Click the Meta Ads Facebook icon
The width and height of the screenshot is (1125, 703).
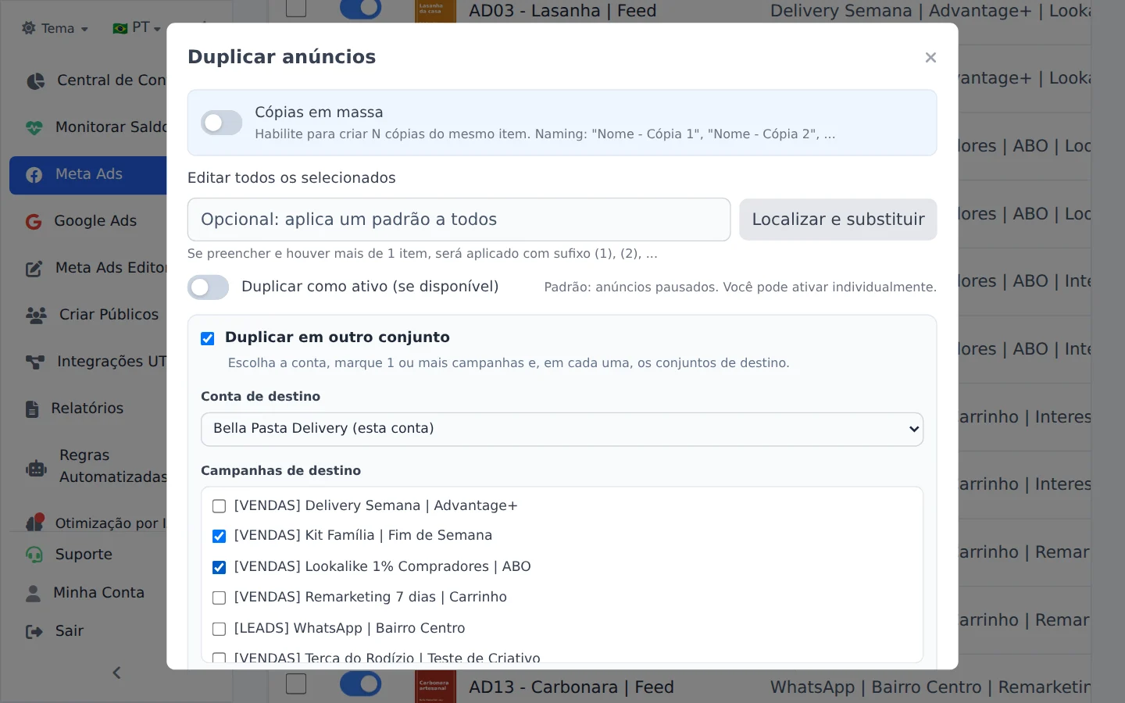tap(34, 175)
